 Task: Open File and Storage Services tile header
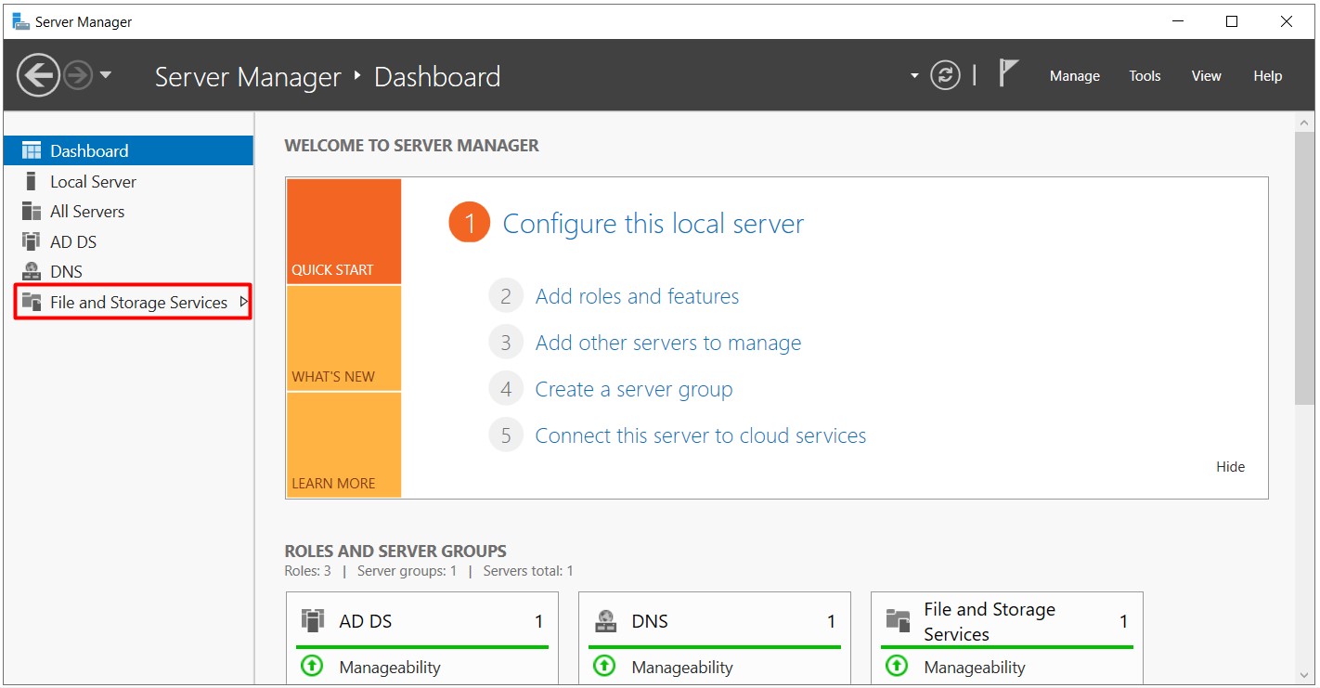(x=1007, y=621)
